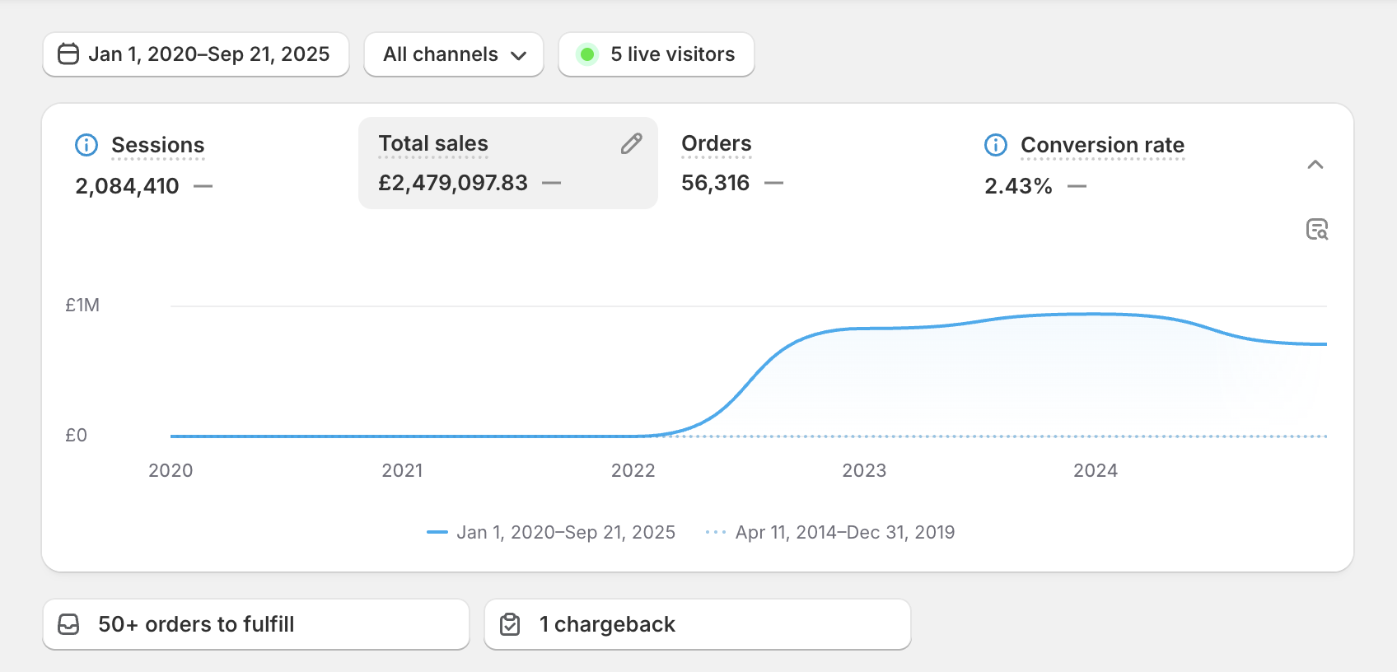This screenshot has width=1397, height=672.
Task: Open the All channels dropdown
Action: (454, 54)
